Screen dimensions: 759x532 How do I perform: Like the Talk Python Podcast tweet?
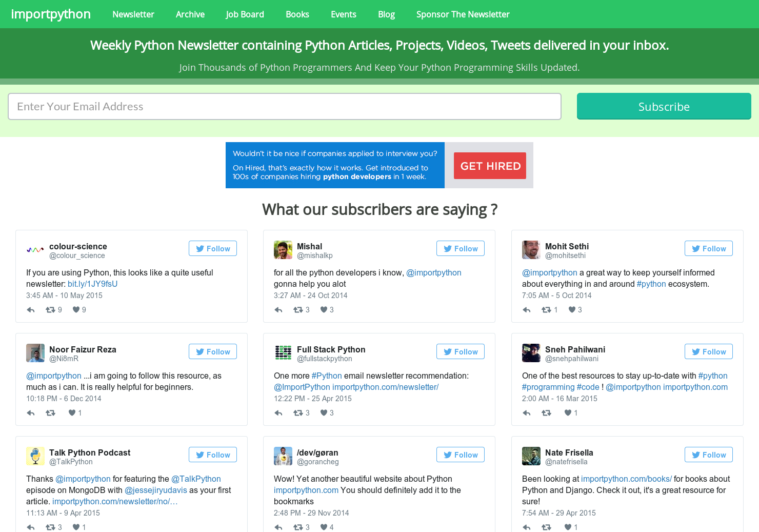pos(75,527)
